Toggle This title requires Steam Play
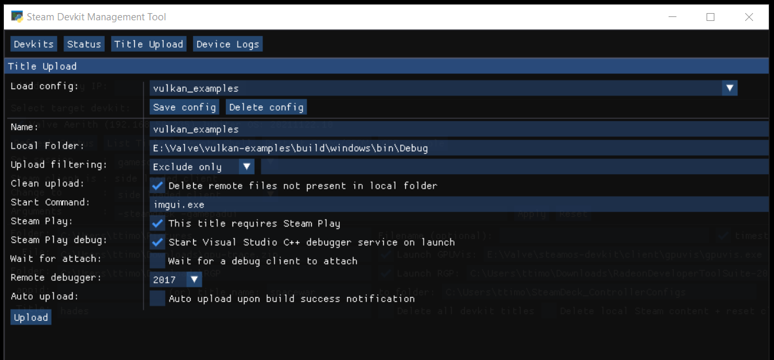This screenshot has height=360, width=774. click(157, 223)
